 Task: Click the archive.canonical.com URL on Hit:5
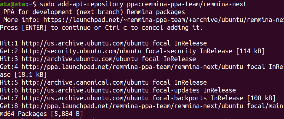85,83
